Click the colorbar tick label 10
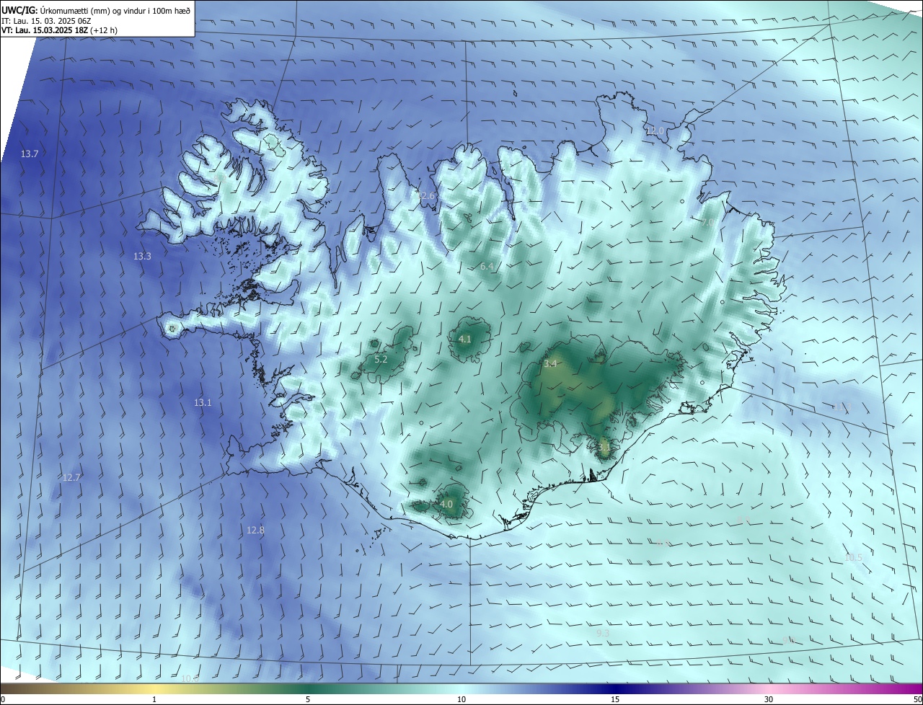Viewport: 923px width, 705px height. [x=461, y=700]
